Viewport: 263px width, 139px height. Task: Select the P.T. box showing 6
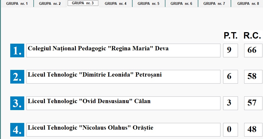click(230, 77)
